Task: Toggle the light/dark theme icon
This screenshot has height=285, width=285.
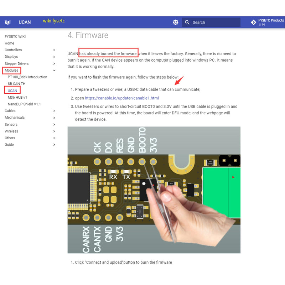Action: pos(175,22)
